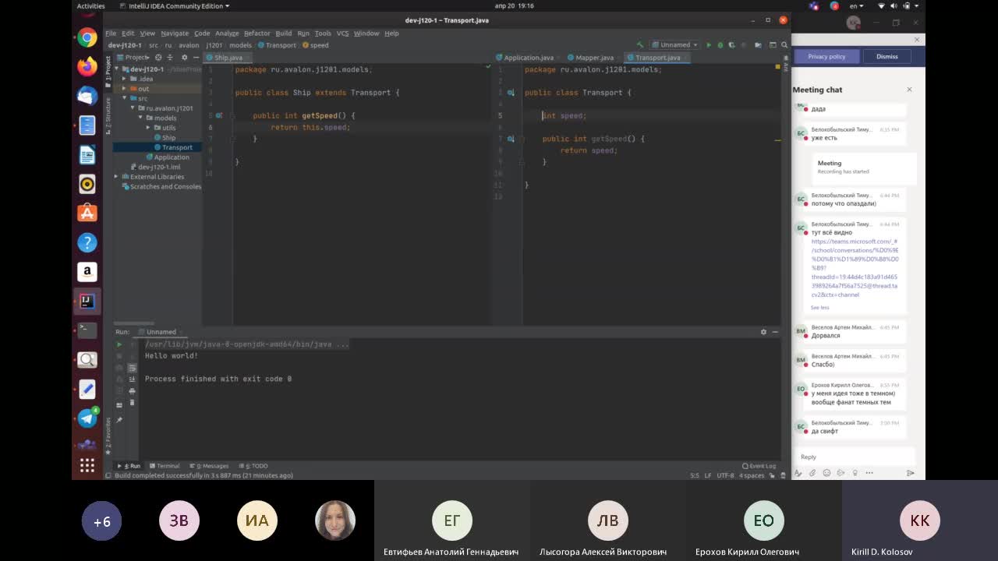Open Project panel settings gear
The height and width of the screenshot is (561, 998).
(184, 58)
